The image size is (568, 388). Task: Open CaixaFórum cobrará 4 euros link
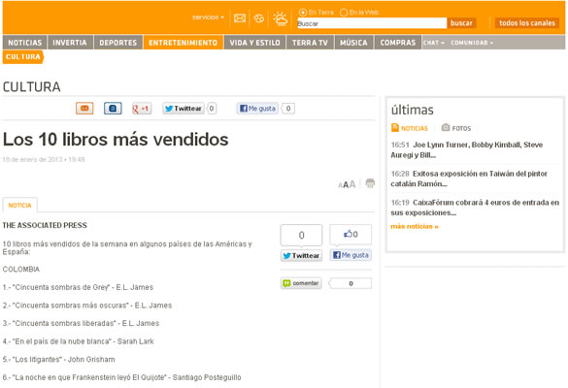pyautogui.click(x=475, y=208)
